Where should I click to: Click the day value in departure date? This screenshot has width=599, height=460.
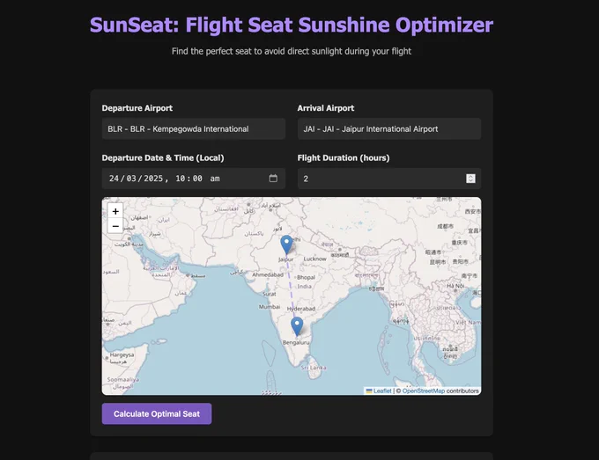click(x=114, y=179)
